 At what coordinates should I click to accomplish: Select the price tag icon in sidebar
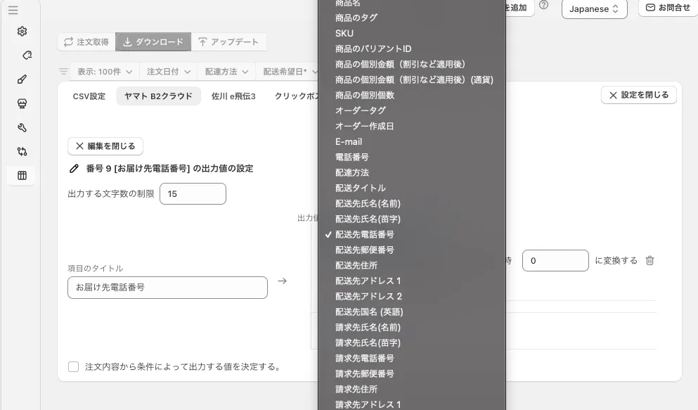pyautogui.click(x=27, y=56)
